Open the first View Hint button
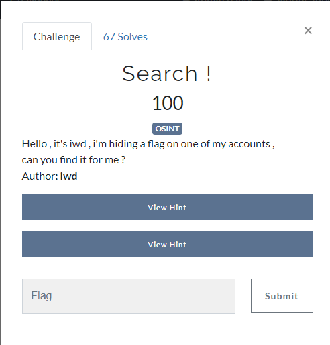 click(x=168, y=207)
